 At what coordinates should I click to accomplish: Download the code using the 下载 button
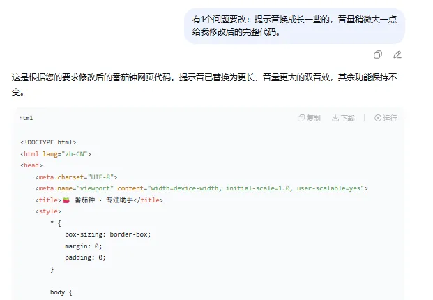(343, 118)
